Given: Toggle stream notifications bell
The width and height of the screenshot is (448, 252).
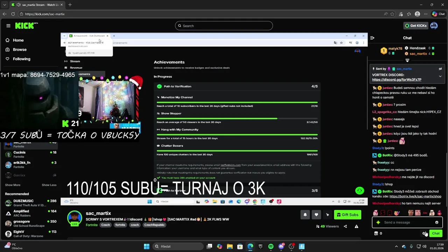Looking at the screenshot, I should click(x=305, y=215).
